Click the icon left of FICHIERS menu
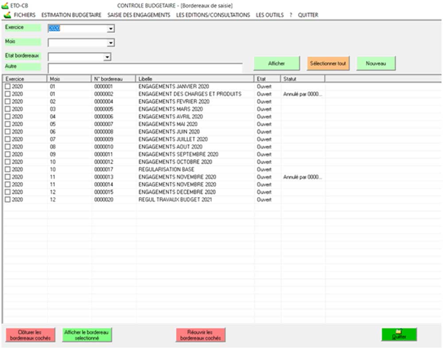This screenshot has width=443, height=349. (7, 15)
